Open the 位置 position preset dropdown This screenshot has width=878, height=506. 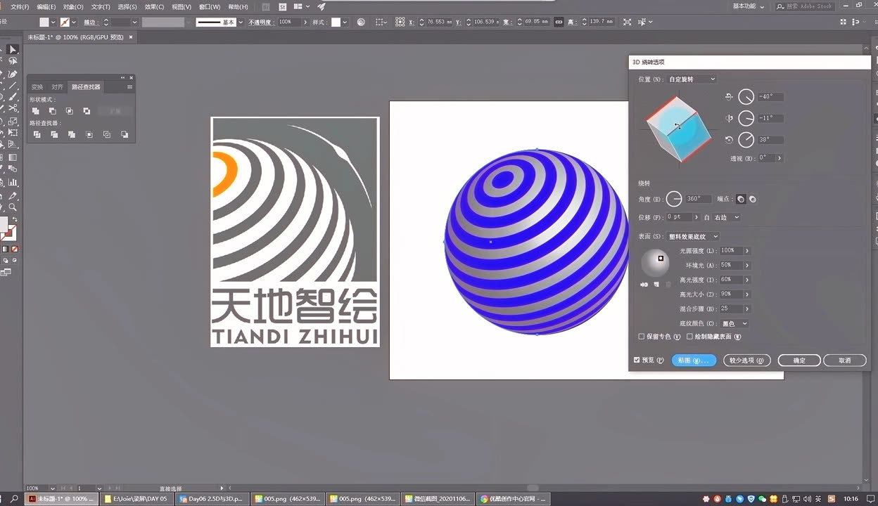[x=691, y=79]
